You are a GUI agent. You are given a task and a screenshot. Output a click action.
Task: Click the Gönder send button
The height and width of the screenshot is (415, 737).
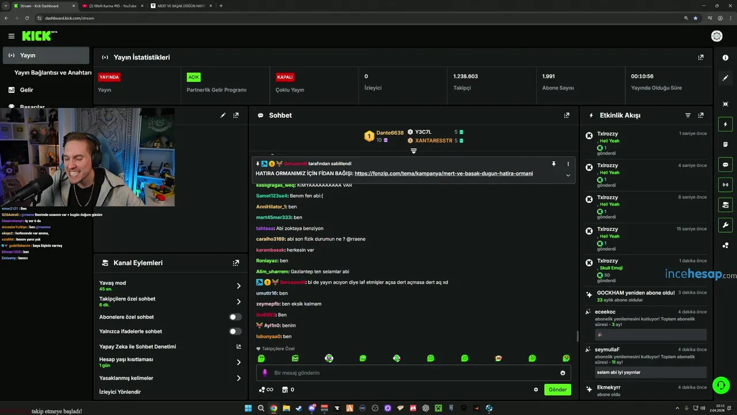557,390
